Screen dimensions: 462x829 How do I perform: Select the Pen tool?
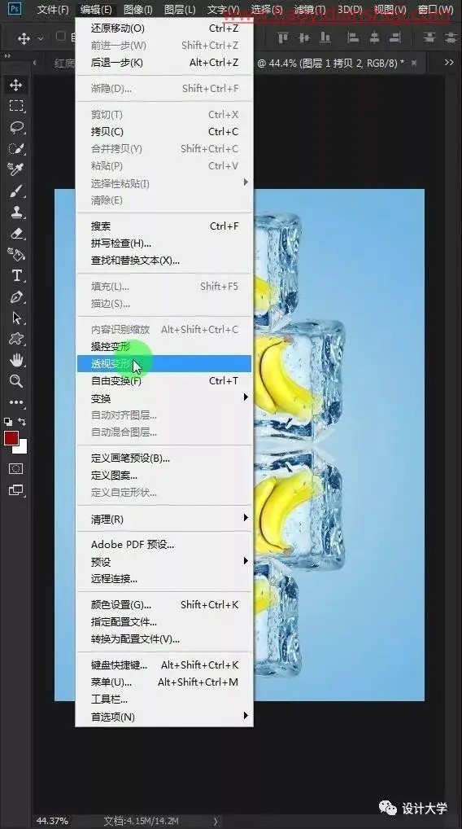(15, 296)
